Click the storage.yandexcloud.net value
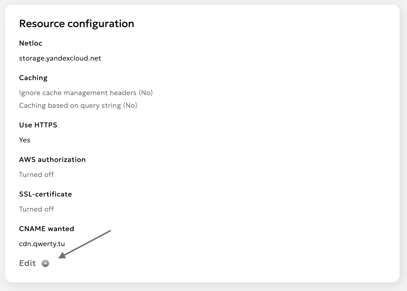Viewport: 407px width, 291px height. pyautogui.click(x=60, y=58)
